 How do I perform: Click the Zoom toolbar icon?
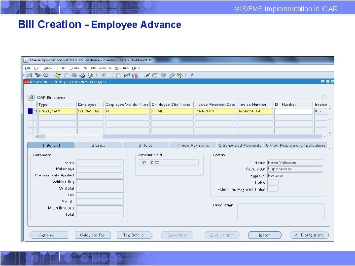point(155,75)
